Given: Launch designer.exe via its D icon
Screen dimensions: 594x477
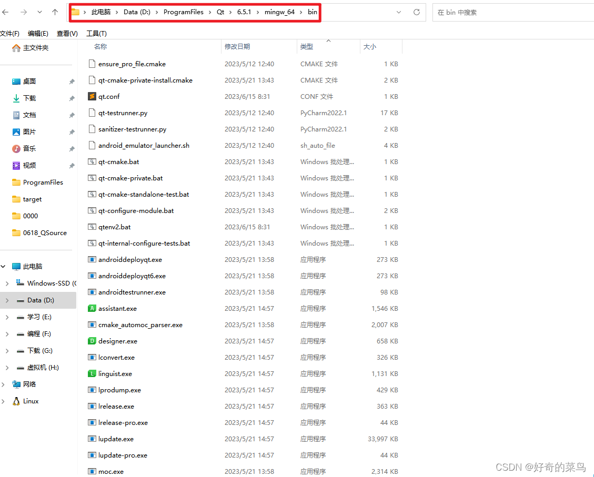Looking at the screenshot, I should coord(93,341).
